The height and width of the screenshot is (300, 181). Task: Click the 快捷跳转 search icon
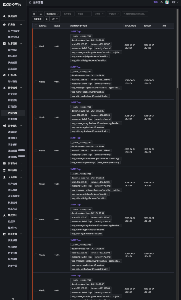(x=4, y=16)
